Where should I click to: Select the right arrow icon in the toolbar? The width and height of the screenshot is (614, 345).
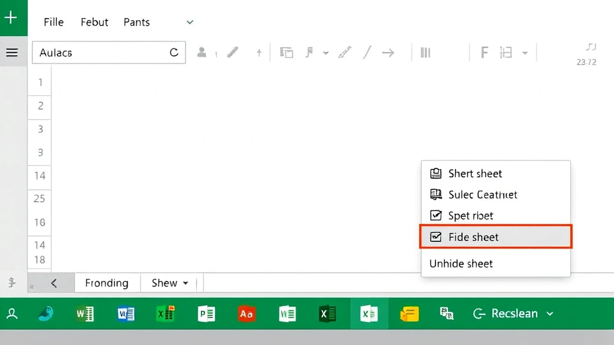(x=388, y=52)
